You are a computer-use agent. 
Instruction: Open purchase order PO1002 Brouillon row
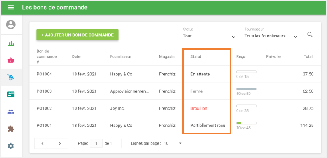click(x=175, y=108)
